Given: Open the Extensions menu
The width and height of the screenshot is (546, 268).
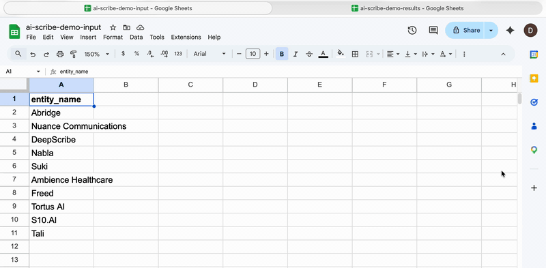Looking at the screenshot, I should [x=186, y=38].
